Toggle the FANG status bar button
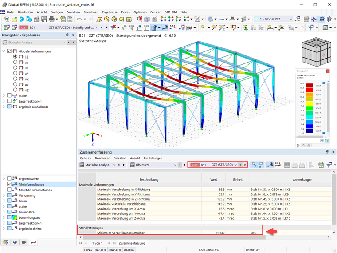Image resolution: width=337 pixels, height=253 pixels. pos(88,250)
